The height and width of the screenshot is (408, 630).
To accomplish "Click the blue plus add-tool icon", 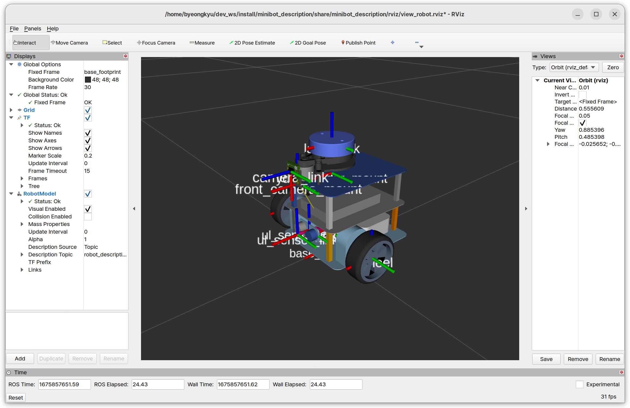I will (x=392, y=42).
